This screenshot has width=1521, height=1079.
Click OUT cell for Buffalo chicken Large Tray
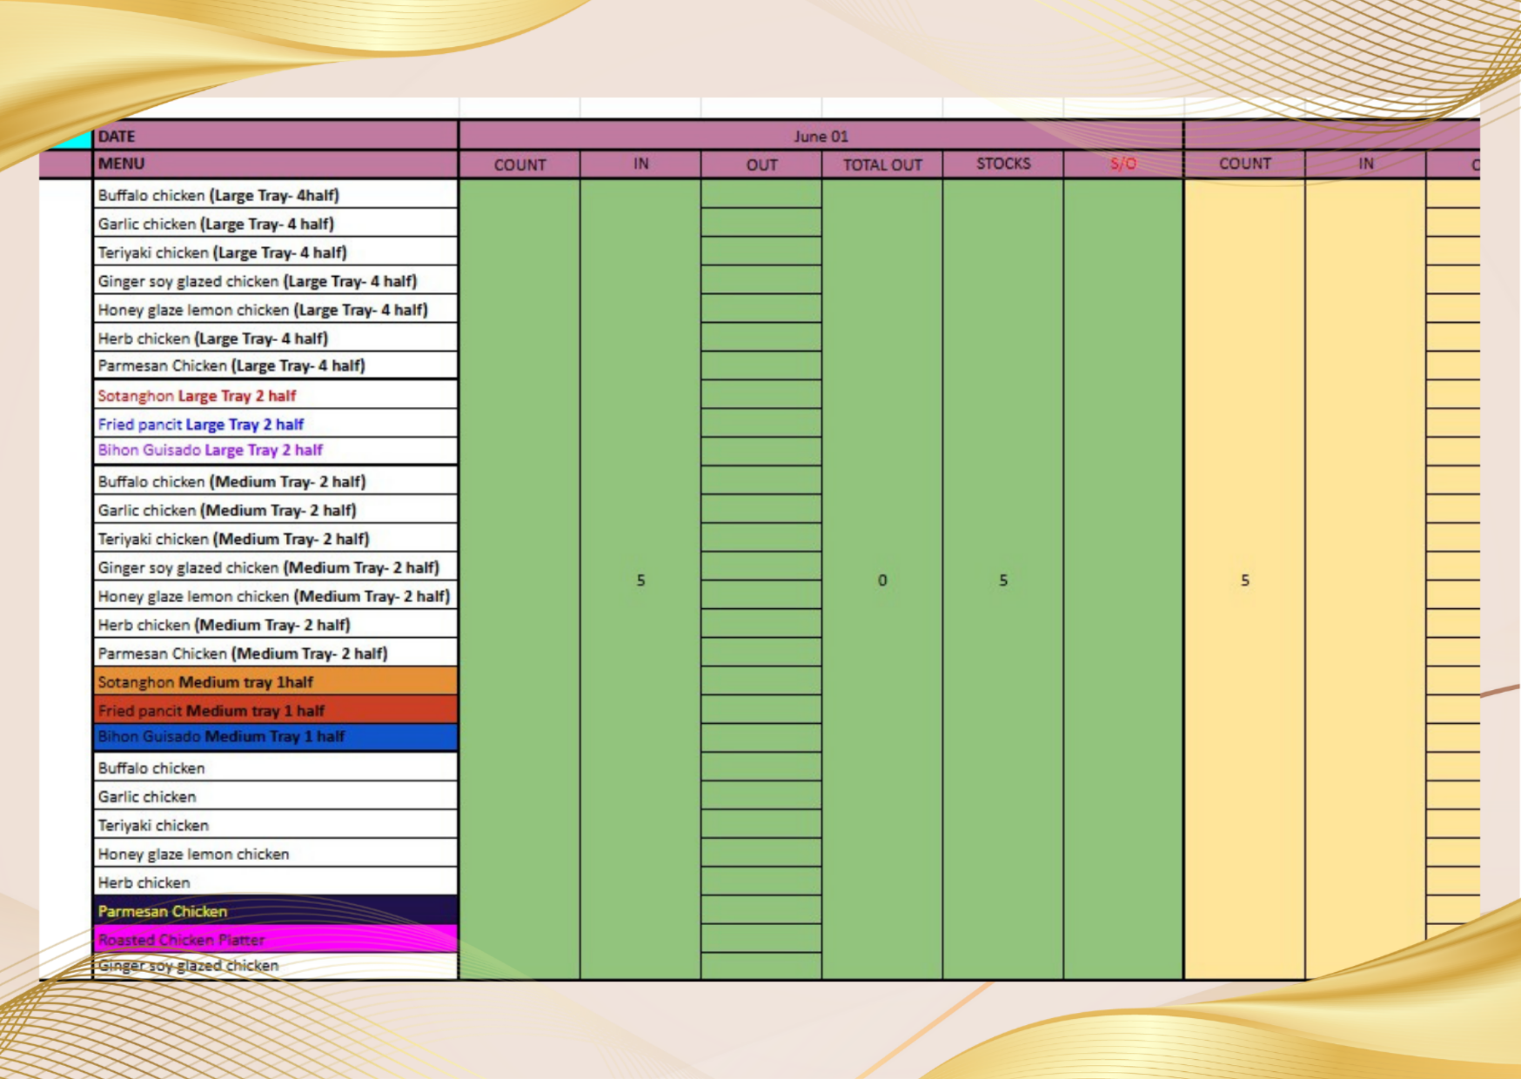[x=760, y=194]
